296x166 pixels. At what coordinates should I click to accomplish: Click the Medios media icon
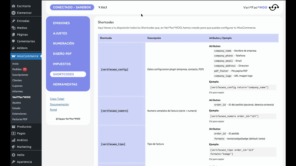[x=13, y=28]
